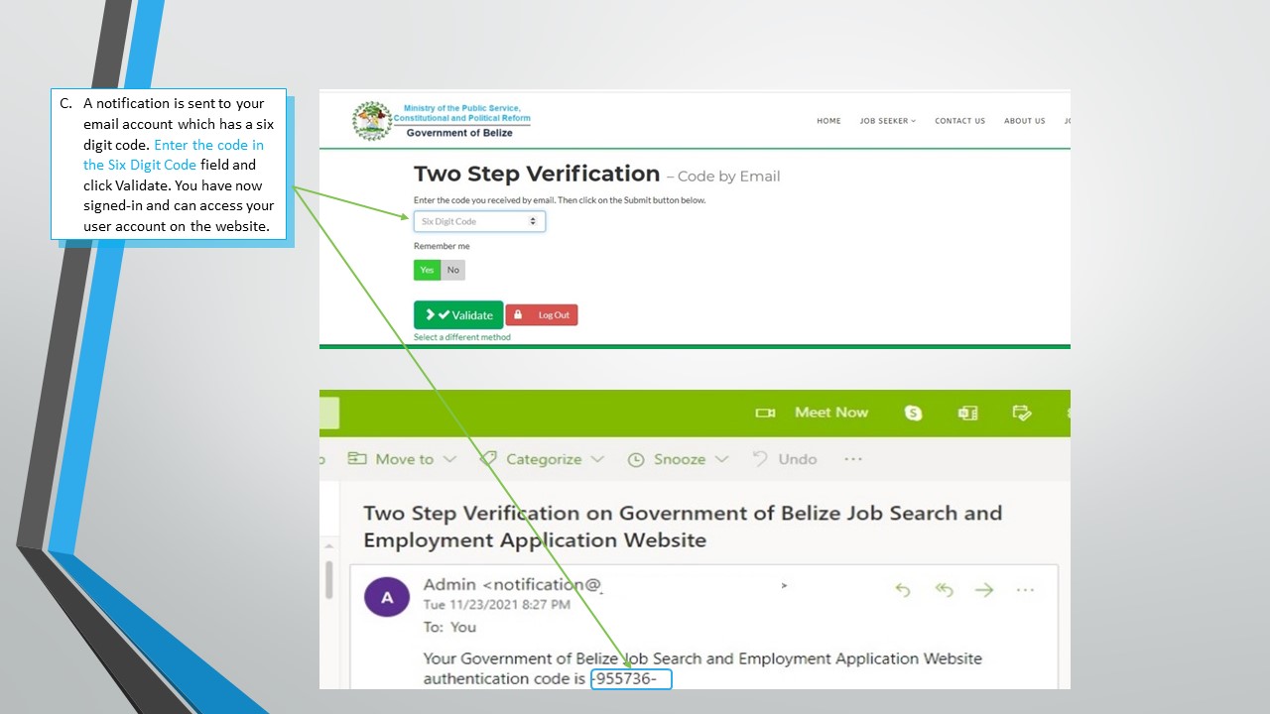Click the Forward arrow on the email
Viewport: 1270px width, 714px height.
[x=984, y=590]
